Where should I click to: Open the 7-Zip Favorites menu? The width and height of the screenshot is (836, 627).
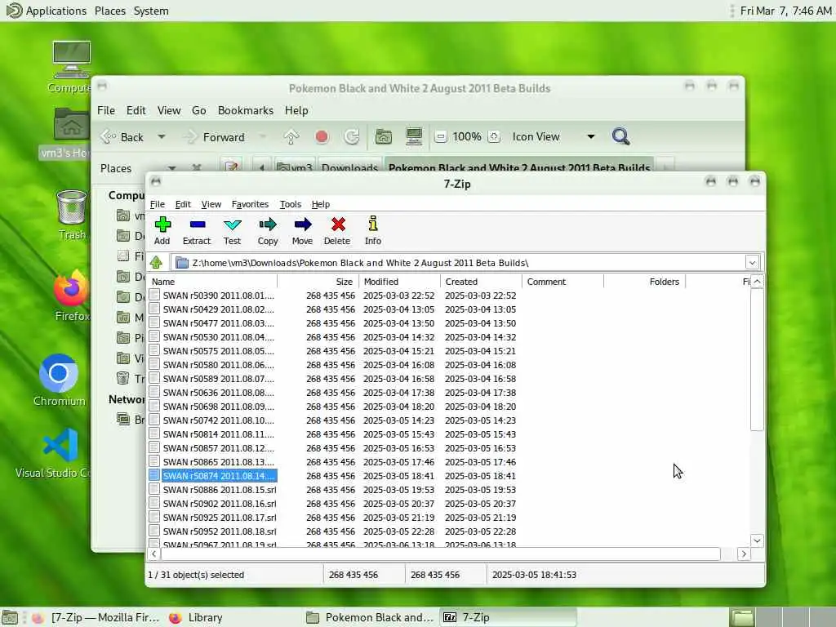(250, 204)
